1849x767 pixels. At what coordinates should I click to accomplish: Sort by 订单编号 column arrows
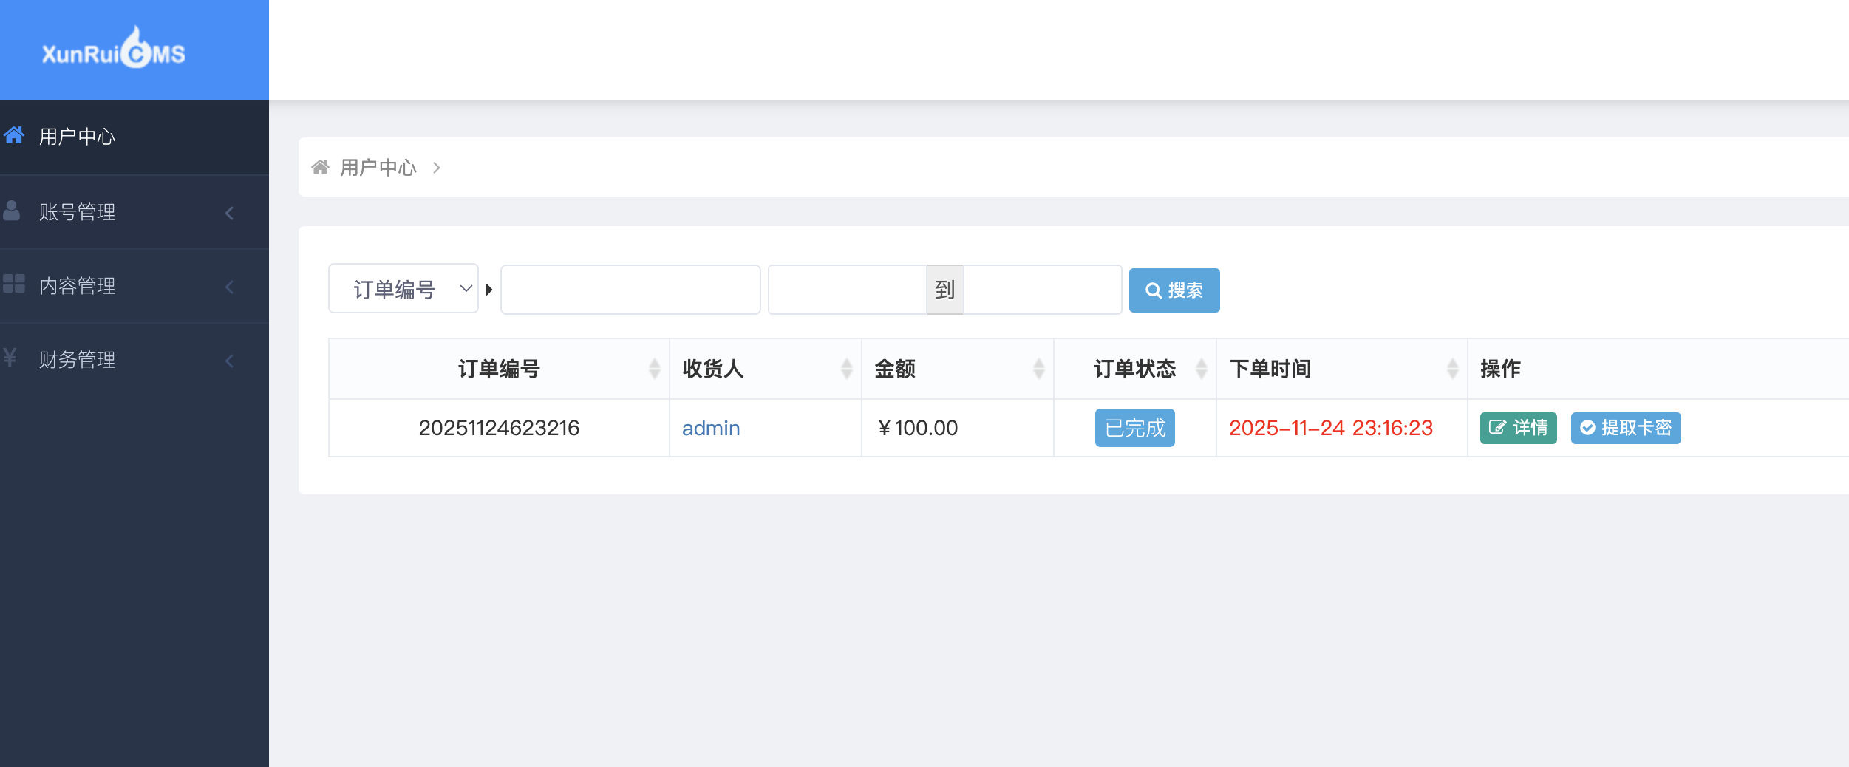point(654,368)
